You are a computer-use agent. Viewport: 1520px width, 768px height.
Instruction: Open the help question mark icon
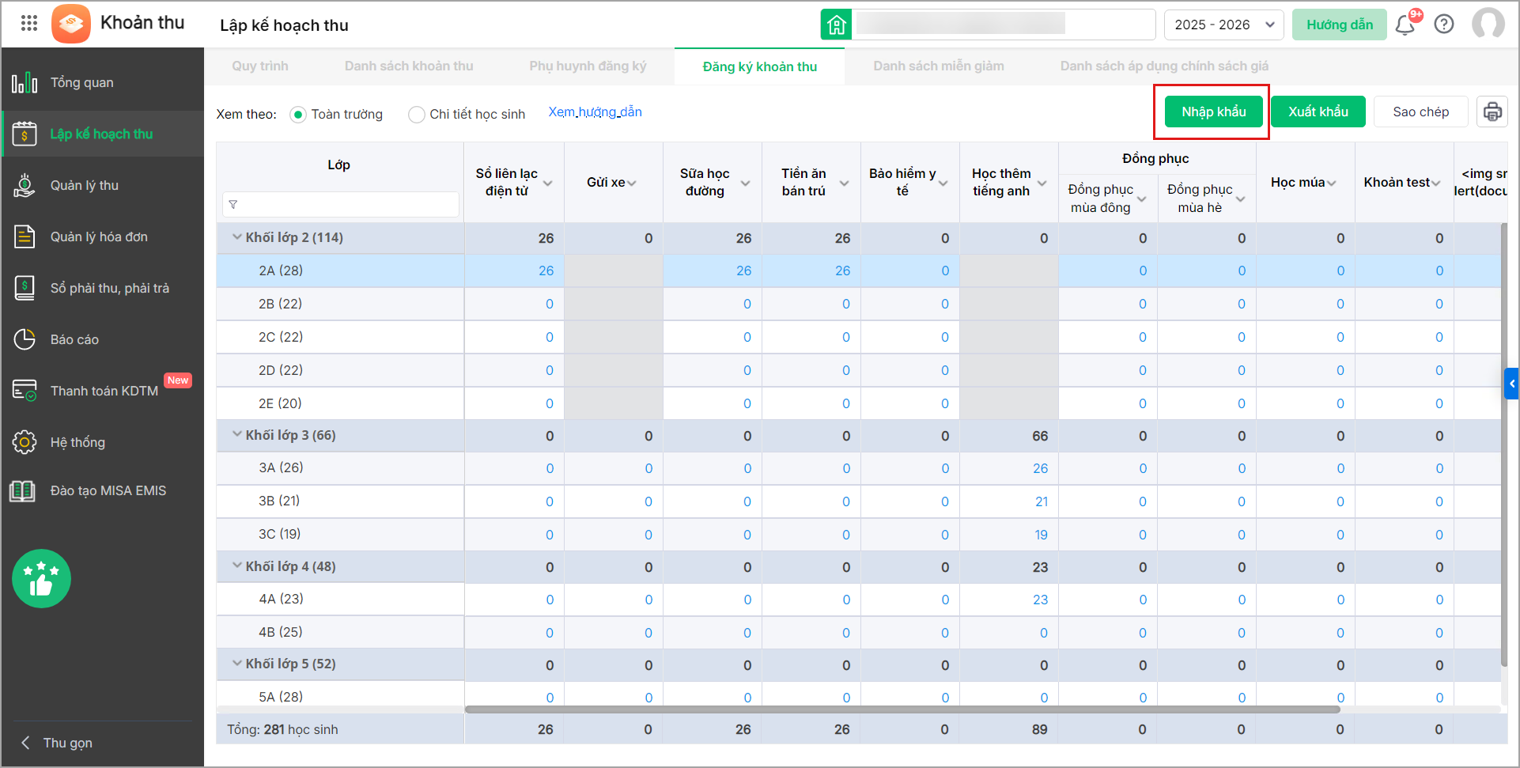[x=1444, y=25]
